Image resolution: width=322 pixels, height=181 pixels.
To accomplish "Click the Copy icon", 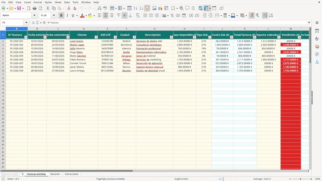I will (x=54, y=8).
